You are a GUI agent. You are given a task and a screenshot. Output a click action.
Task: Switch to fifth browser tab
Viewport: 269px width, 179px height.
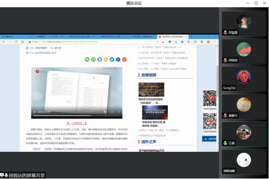142,37
